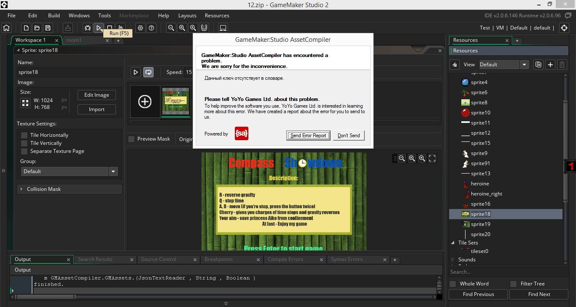This screenshot has height=307, width=576.
Task: Collapse all in Resources tree icon
Action: 455,65
